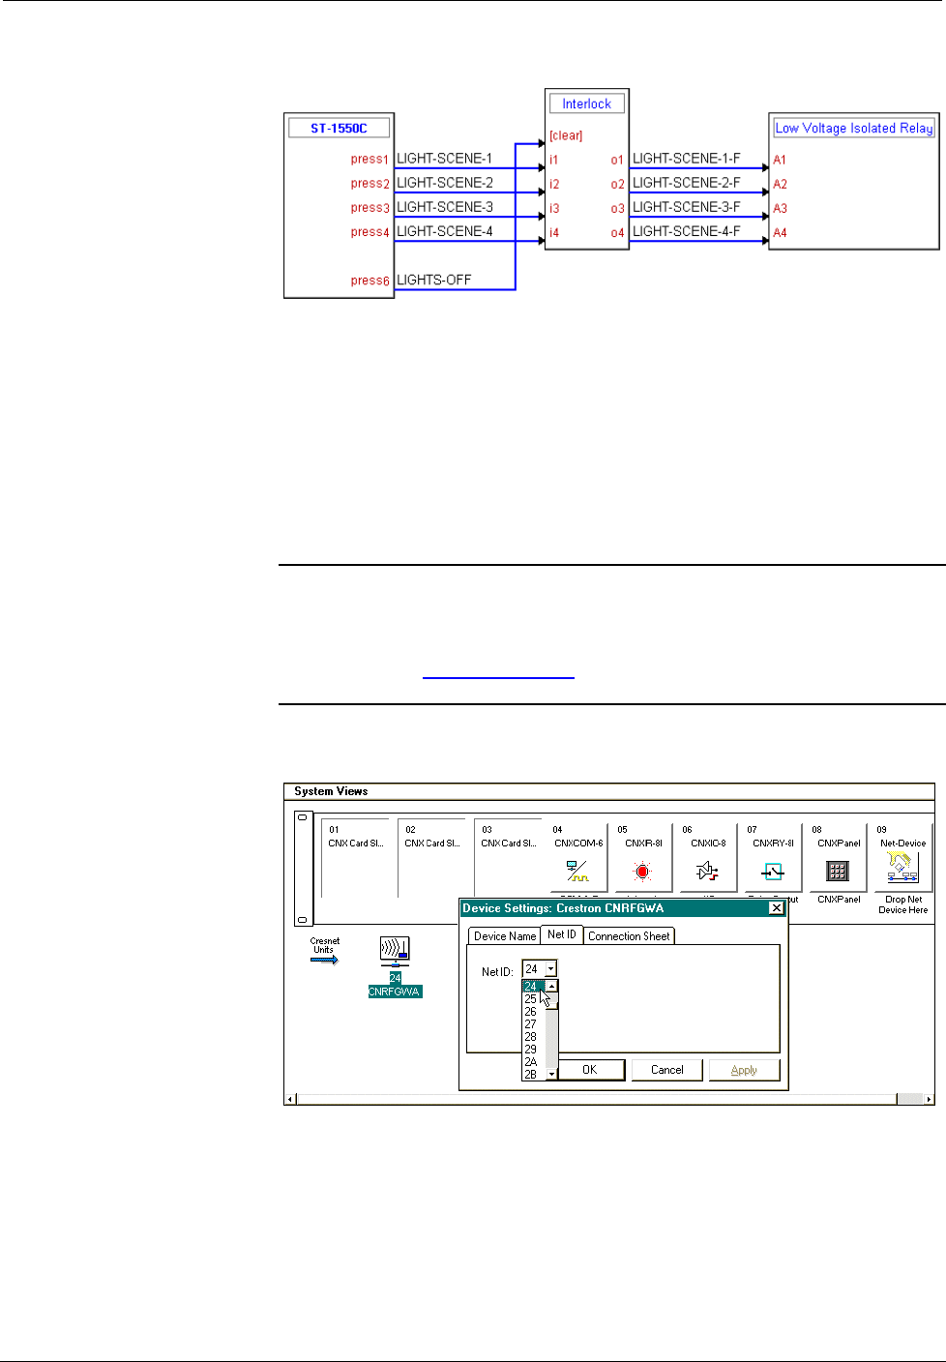Select the CNXIR-8I infrared card icon
The width and height of the screenshot is (946, 1362).
pyautogui.click(x=642, y=872)
